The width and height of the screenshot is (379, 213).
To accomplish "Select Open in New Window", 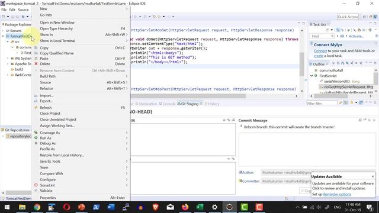I will tap(57, 22).
